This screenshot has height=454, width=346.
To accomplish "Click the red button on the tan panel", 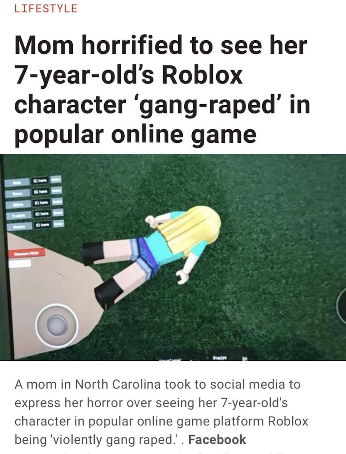I will pyautogui.click(x=26, y=253).
